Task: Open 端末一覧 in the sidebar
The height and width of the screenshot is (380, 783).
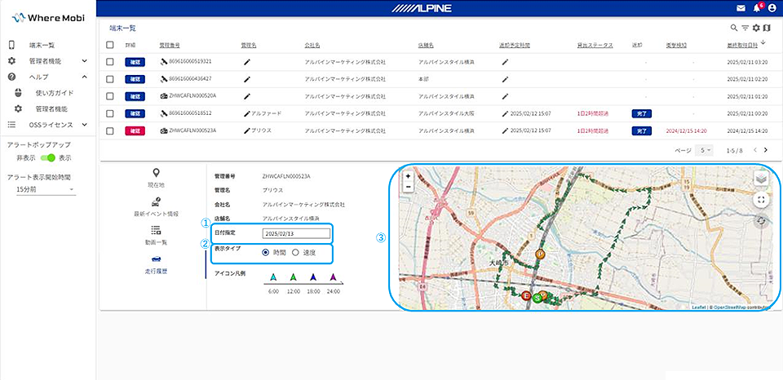Action: 42,46
